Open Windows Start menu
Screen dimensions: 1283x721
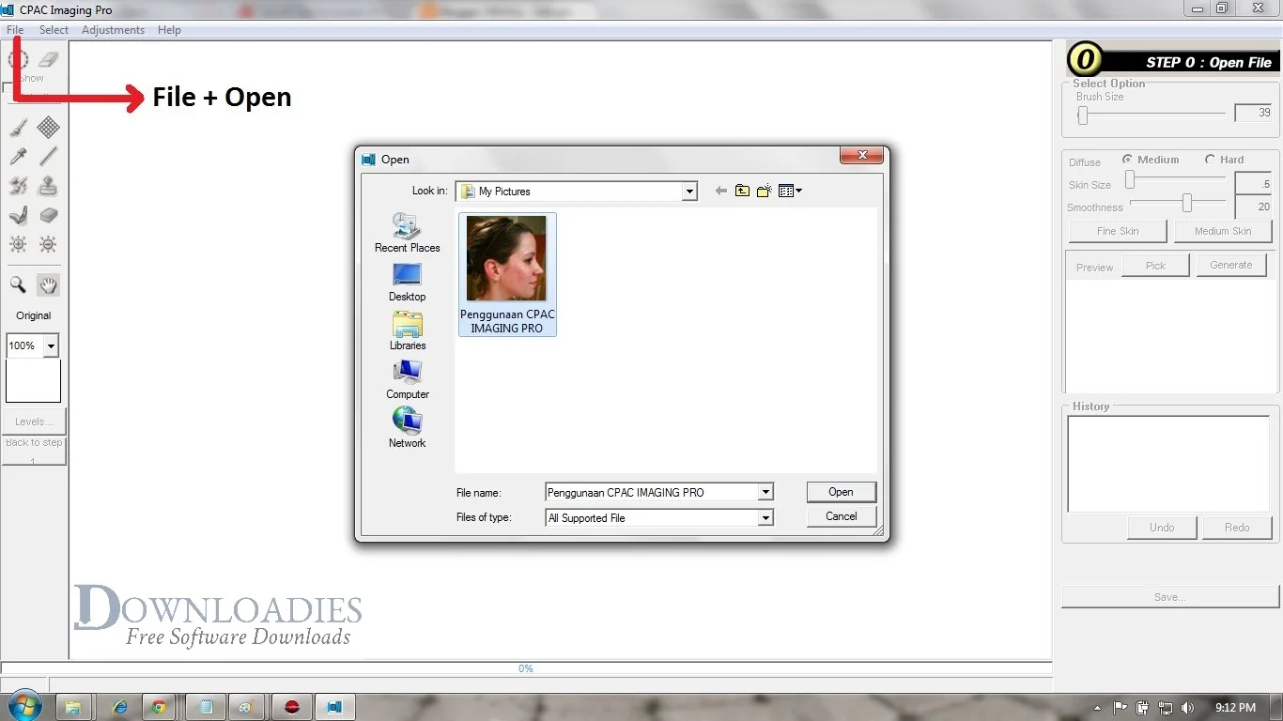(x=25, y=707)
